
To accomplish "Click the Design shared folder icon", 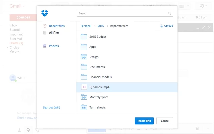I will point(84,57).
